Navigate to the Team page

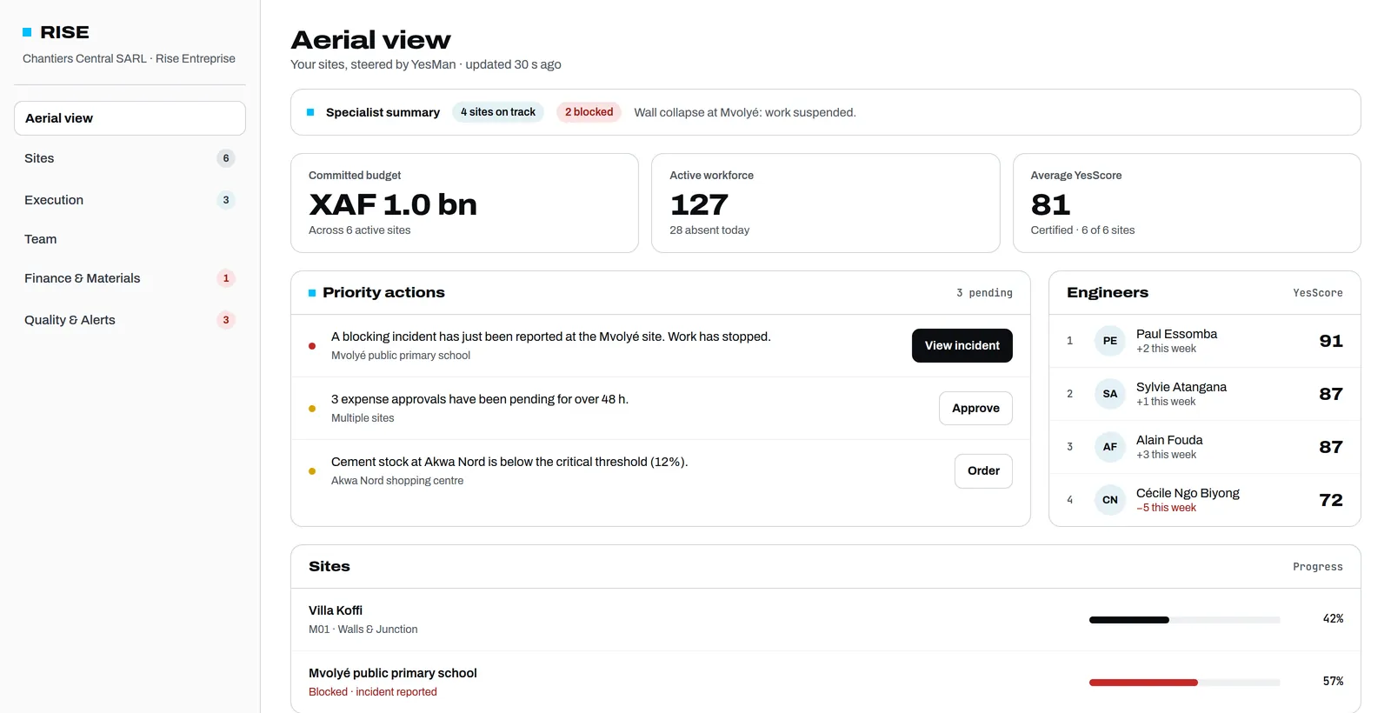130,239
